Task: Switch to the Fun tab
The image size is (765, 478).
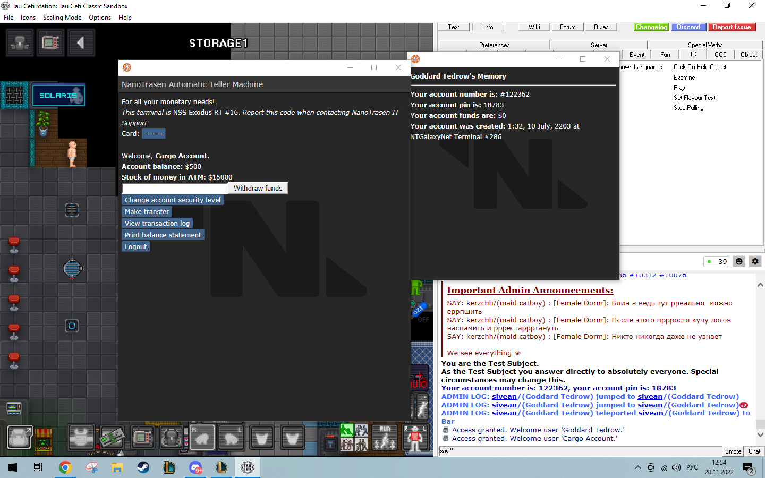Action: pyautogui.click(x=665, y=54)
